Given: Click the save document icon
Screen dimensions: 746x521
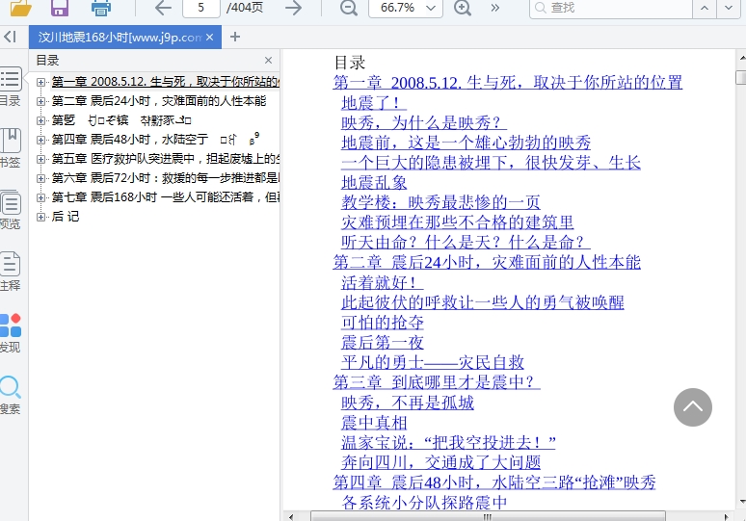Looking at the screenshot, I should 60,9.
